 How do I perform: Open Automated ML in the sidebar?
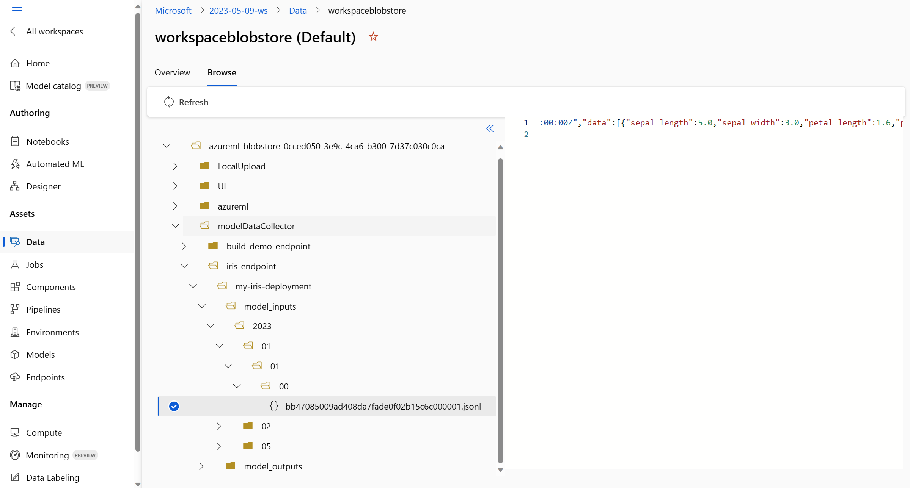coord(55,164)
